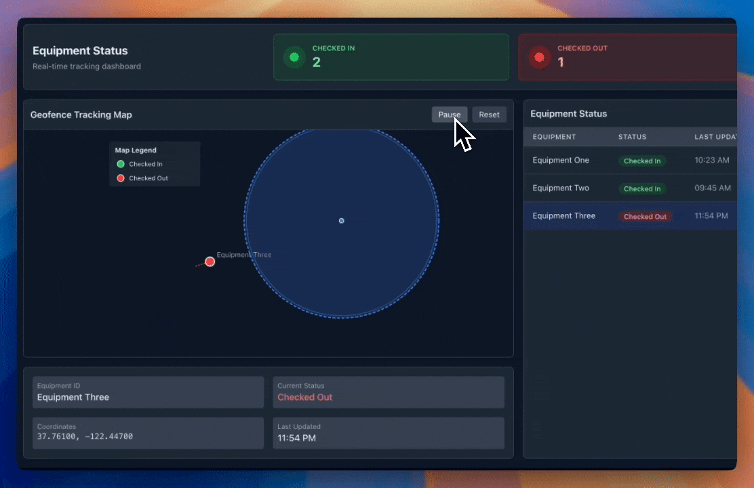Select the Equipment One table row
The width and height of the screenshot is (754, 488).
click(x=631, y=161)
